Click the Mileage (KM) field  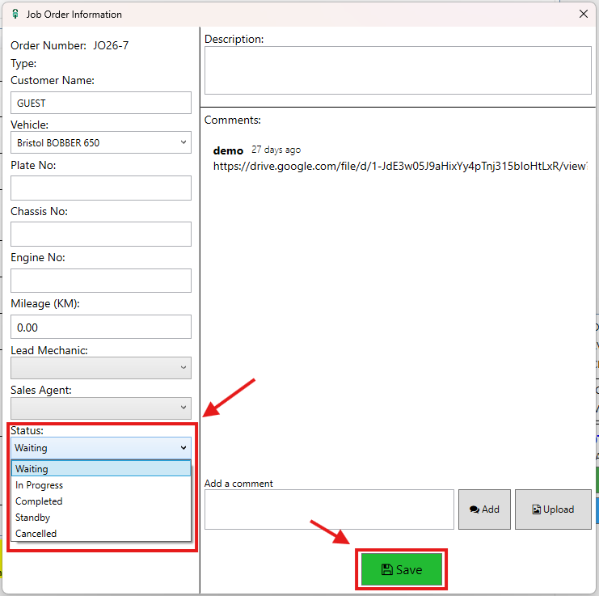pyautogui.click(x=101, y=328)
